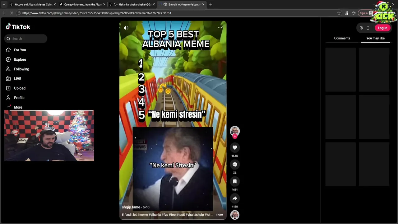Bookmark the page with the star icon

[339, 13]
